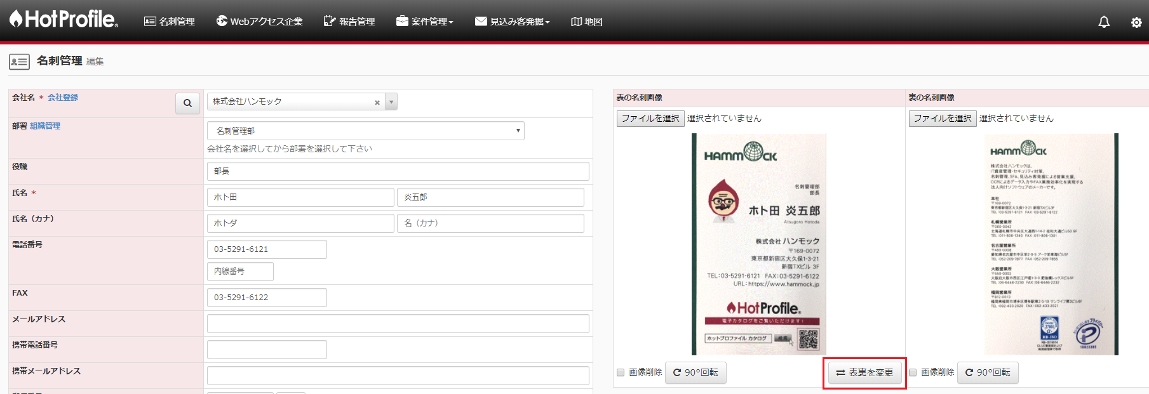Rotate front card image 90°
Screen dimensions: 1149x394
click(x=695, y=372)
